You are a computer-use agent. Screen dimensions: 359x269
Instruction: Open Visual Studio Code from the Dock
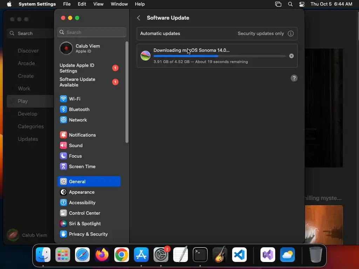click(239, 255)
